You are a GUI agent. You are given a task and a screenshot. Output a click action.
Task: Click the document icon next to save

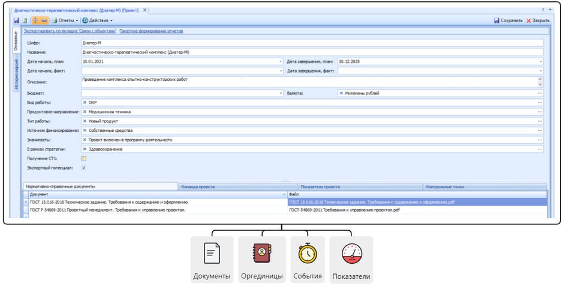(x=25, y=20)
